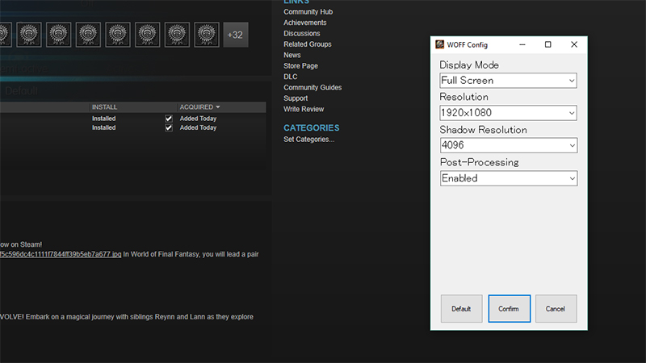Image resolution: width=646 pixels, height=363 pixels.
Task: Open the Resolution dropdown showing 1920x1080
Action: (x=508, y=113)
